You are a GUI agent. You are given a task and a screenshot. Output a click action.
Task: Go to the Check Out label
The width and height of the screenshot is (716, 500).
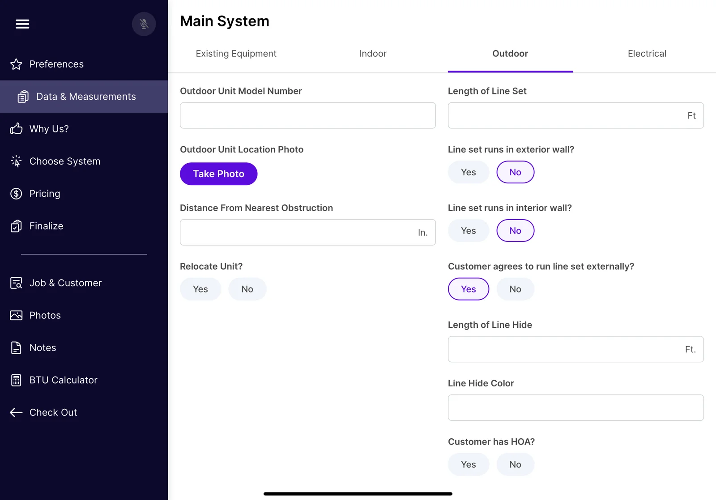(53, 412)
